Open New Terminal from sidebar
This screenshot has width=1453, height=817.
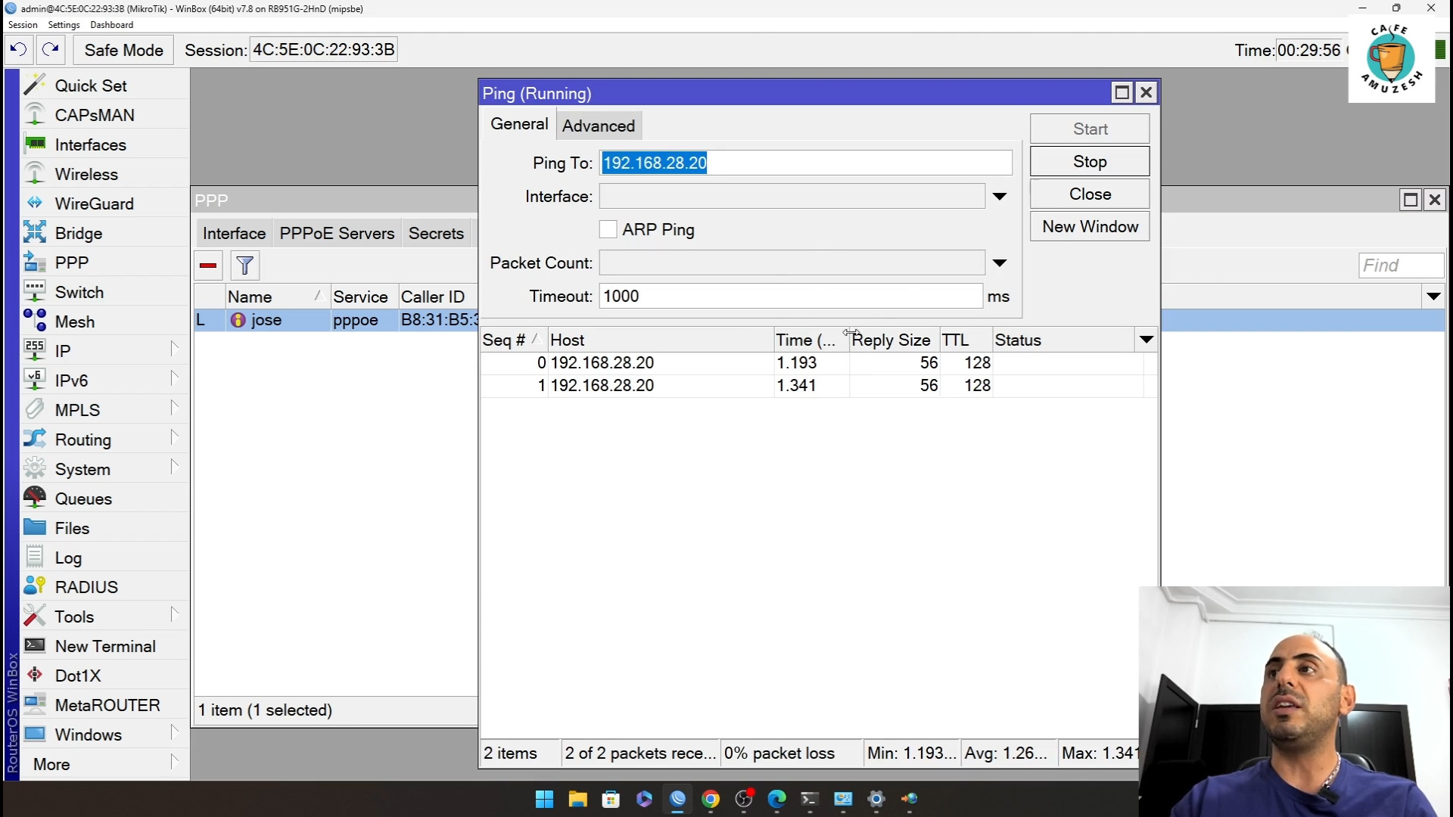105,646
